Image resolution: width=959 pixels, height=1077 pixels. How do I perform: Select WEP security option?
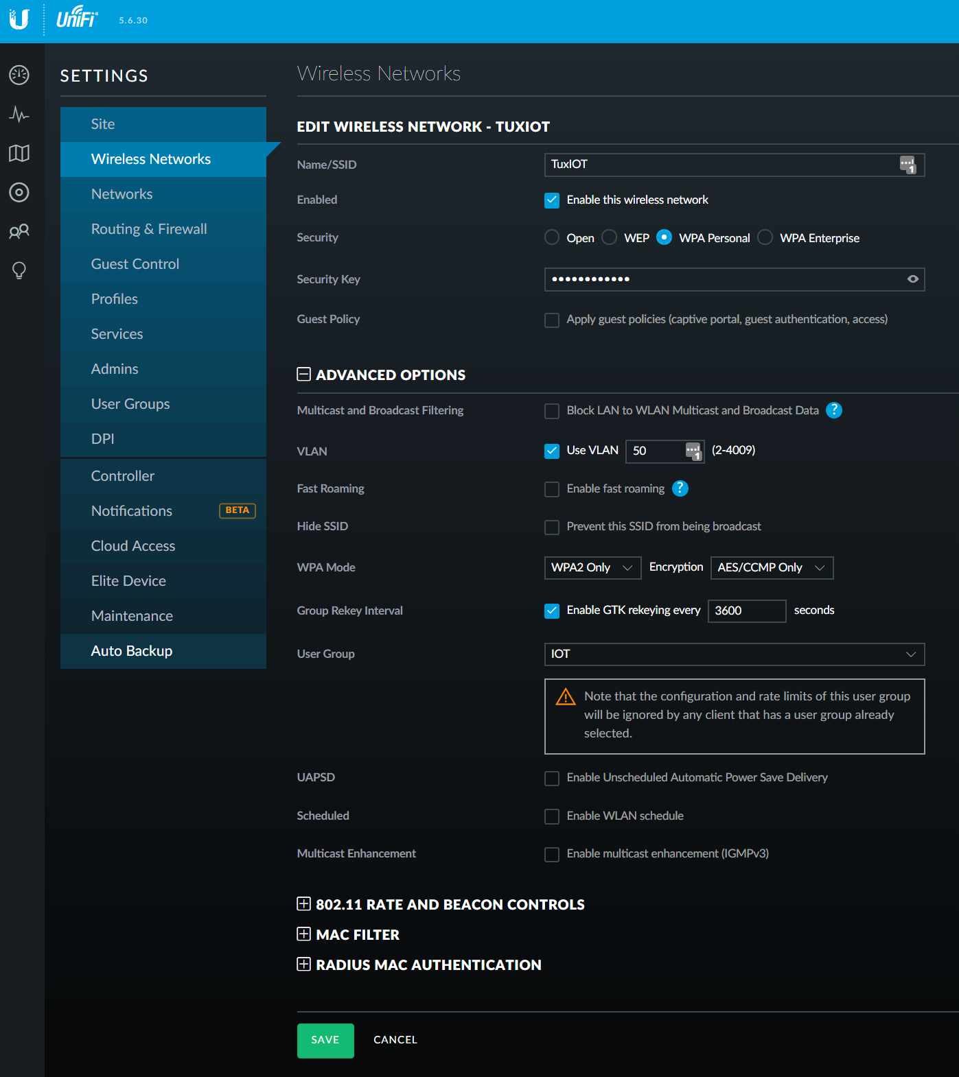[x=609, y=237]
